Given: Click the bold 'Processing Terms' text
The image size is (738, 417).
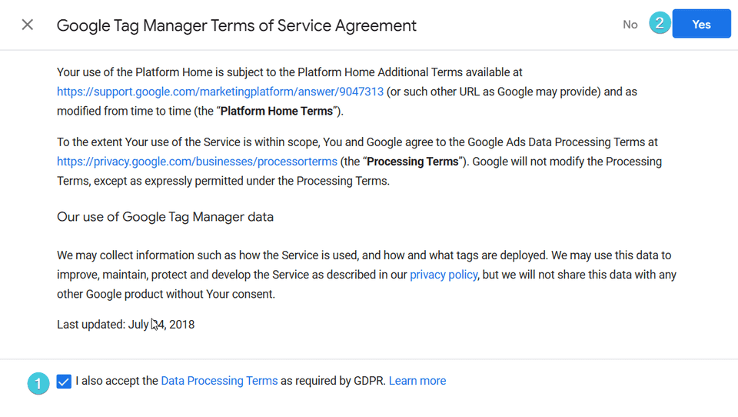Looking at the screenshot, I should click(x=414, y=162).
